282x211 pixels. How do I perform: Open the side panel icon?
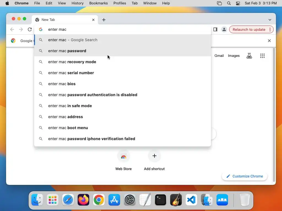pyautogui.click(x=215, y=29)
